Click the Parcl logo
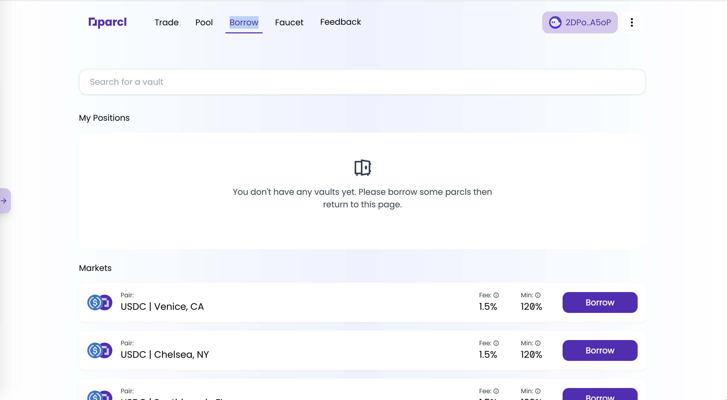This screenshot has width=727, height=400. tap(108, 22)
